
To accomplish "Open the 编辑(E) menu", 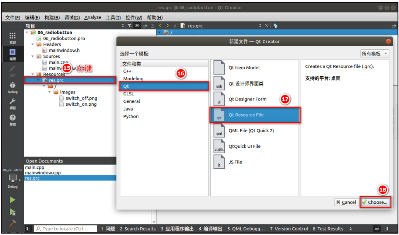I will tap(32, 18).
